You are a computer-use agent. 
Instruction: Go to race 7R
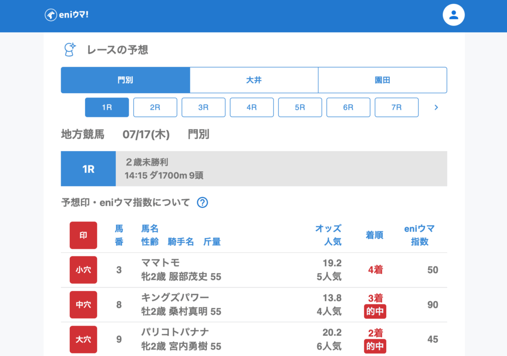tap(397, 107)
